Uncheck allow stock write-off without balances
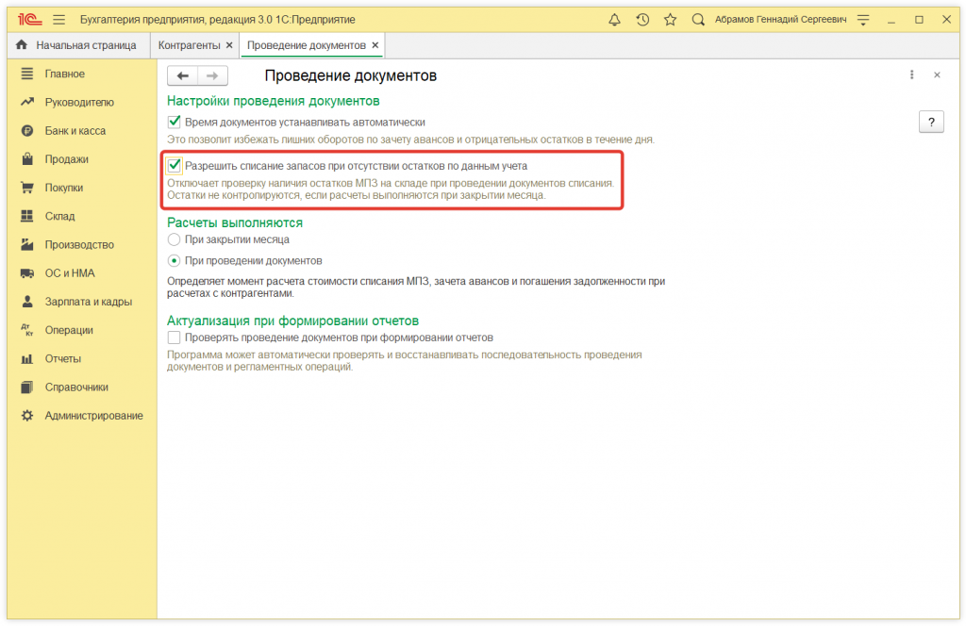The height and width of the screenshot is (626, 966). click(x=174, y=165)
